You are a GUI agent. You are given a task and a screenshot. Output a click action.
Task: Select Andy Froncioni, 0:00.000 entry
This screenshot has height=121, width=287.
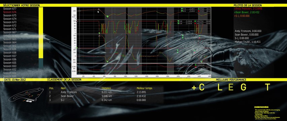[248, 31]
